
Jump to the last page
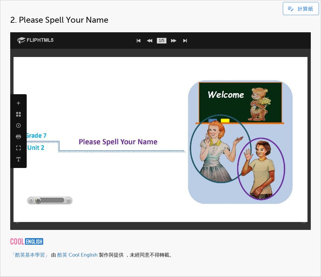click(x=185, y=41)
